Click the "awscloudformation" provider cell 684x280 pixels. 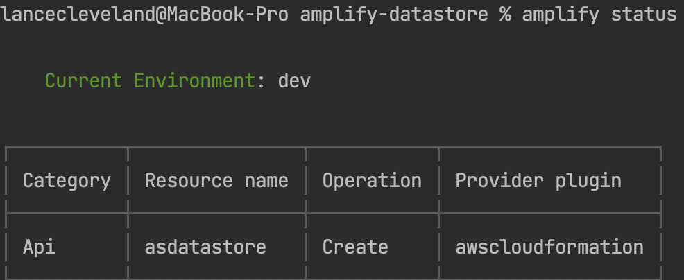coord(549,247)
